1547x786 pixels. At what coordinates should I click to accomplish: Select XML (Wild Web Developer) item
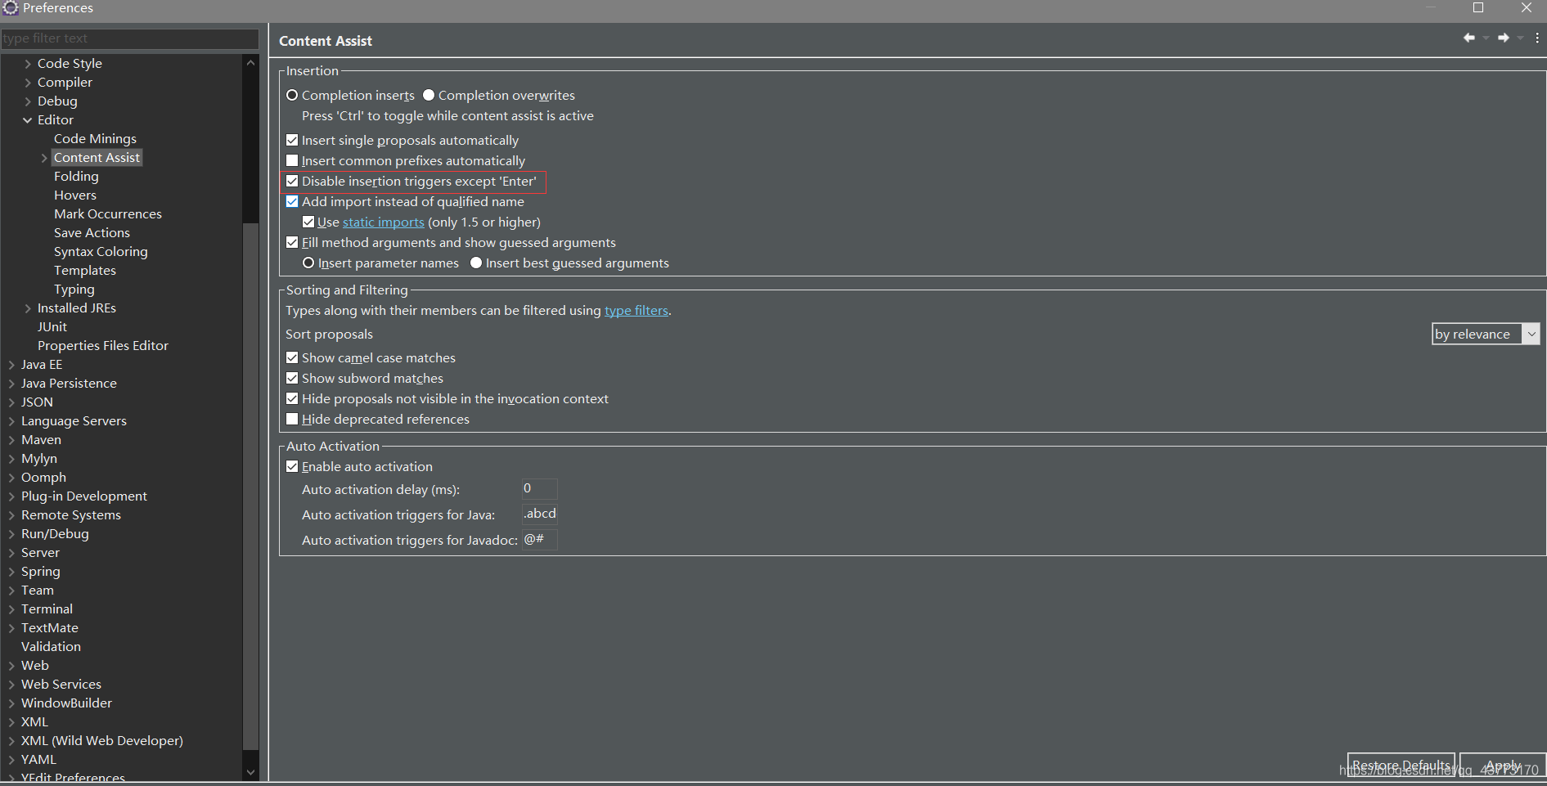pos(102,740)
